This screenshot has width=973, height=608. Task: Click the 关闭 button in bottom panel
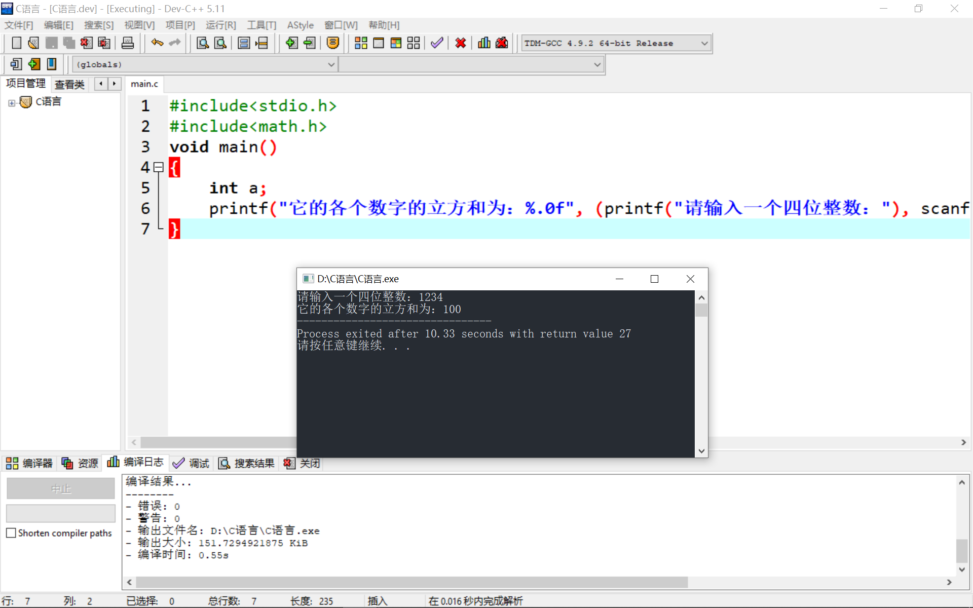pyautogui.click(x=303, y=463)
